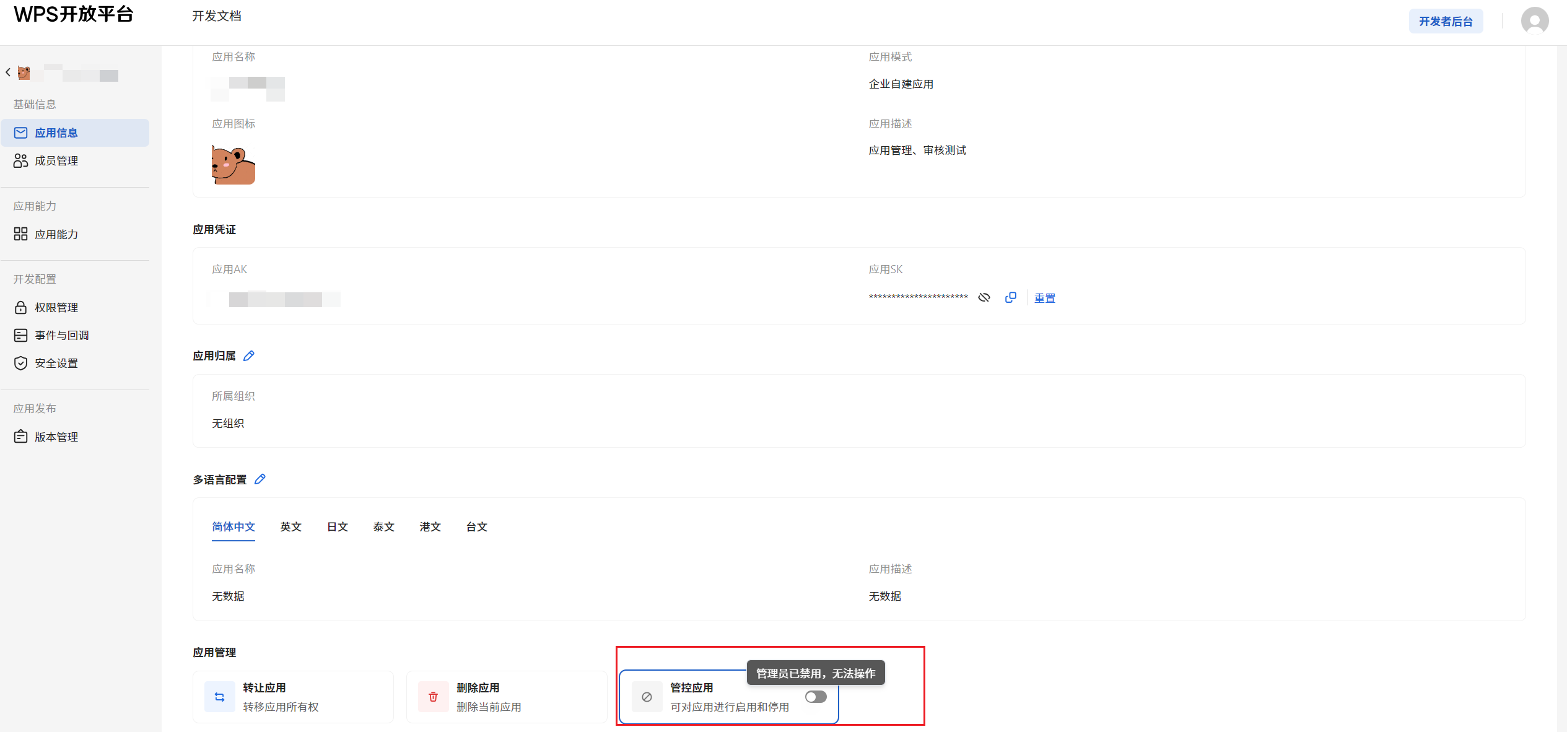Screen dimensions: 1567x732
Task: Open 权限管理 in the sidebar
Action: coord(56,307)
